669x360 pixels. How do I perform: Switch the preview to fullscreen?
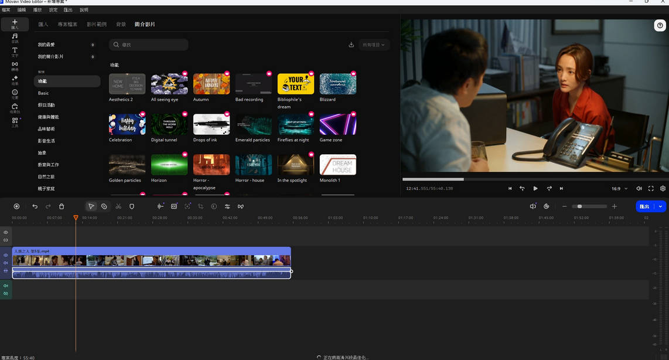coord(651,188)
